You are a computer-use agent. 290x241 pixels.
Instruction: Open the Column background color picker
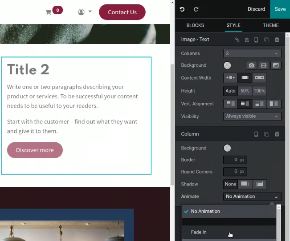tap(227, 148)
